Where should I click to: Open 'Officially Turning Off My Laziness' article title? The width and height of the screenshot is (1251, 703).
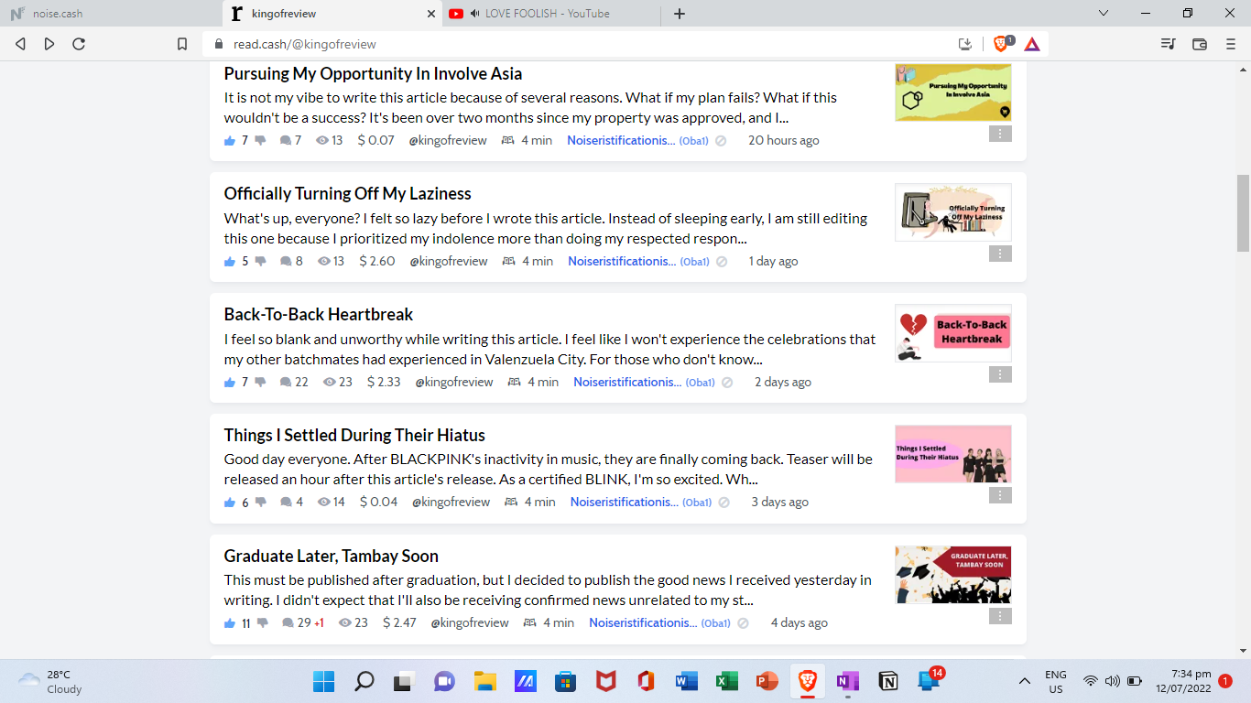click(348, 193)
